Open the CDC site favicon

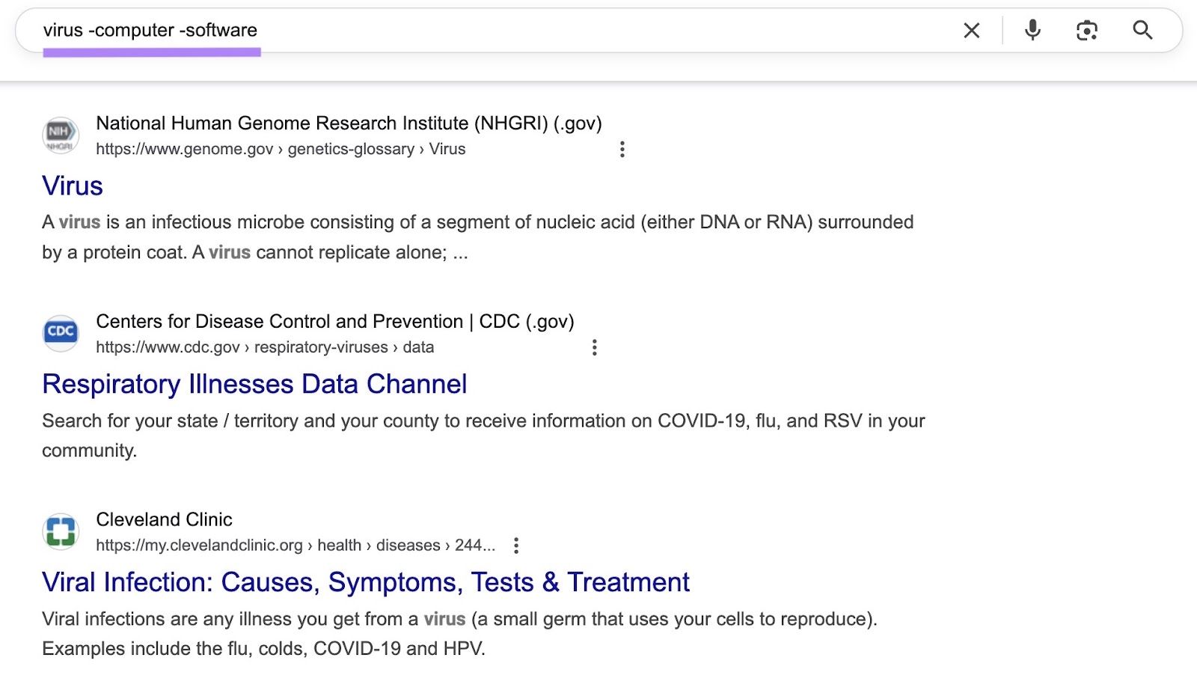click(x=61, y=333)
